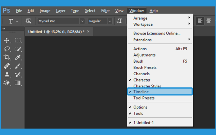Collapse the tools panel with double arrows
The width and height of the screenshot is (216, 135).
click(4, 29)
